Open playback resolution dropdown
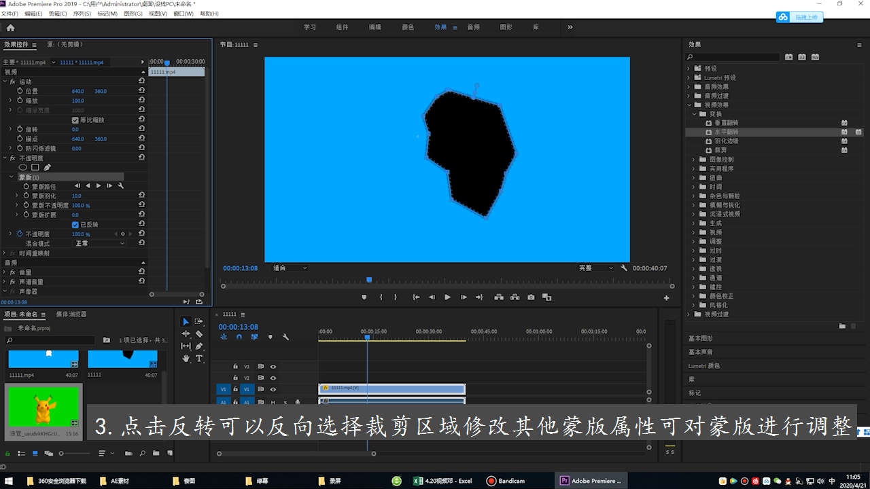Screen dimensions: 870x489 596,268
